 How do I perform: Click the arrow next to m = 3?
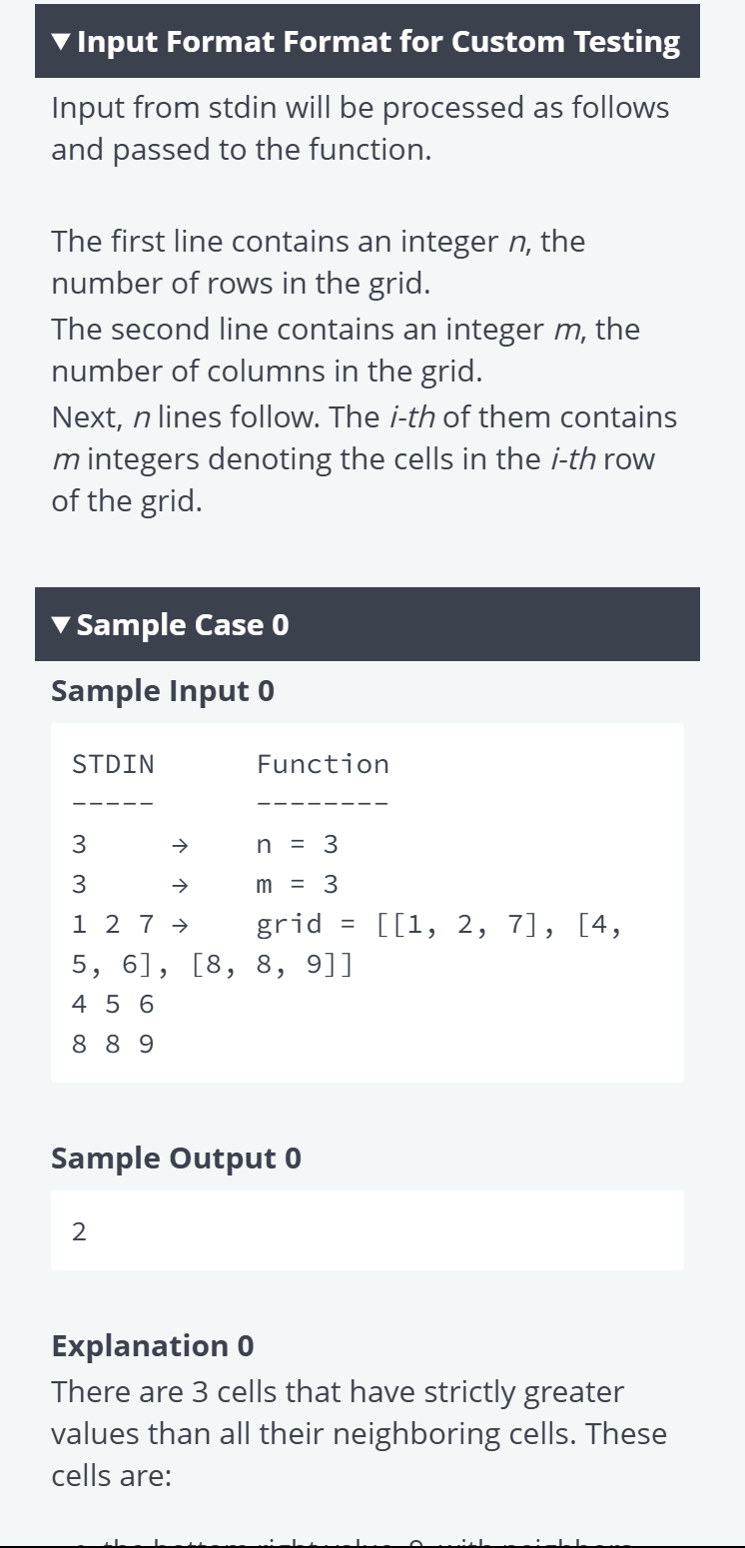[179, 885]
